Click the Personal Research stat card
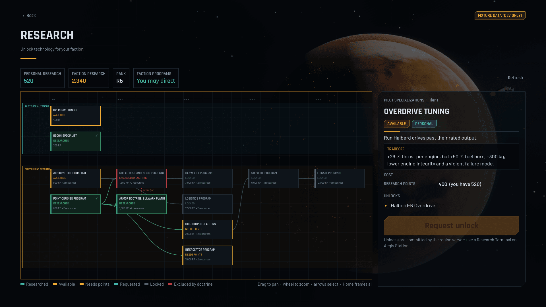The height and width of the screenshot is (307, 546). coord(42,78)
